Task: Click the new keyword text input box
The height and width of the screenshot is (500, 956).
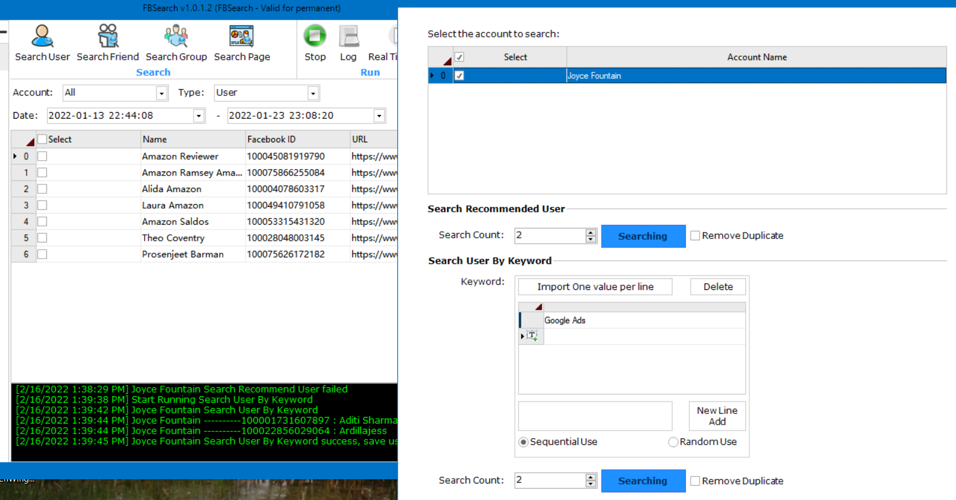Action: tap(595, 416)
